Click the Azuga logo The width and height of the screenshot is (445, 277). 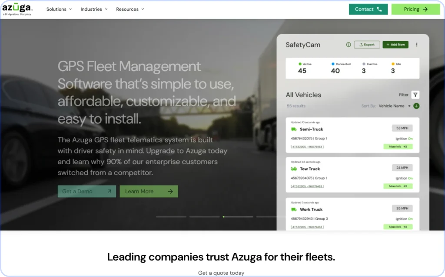17,10
